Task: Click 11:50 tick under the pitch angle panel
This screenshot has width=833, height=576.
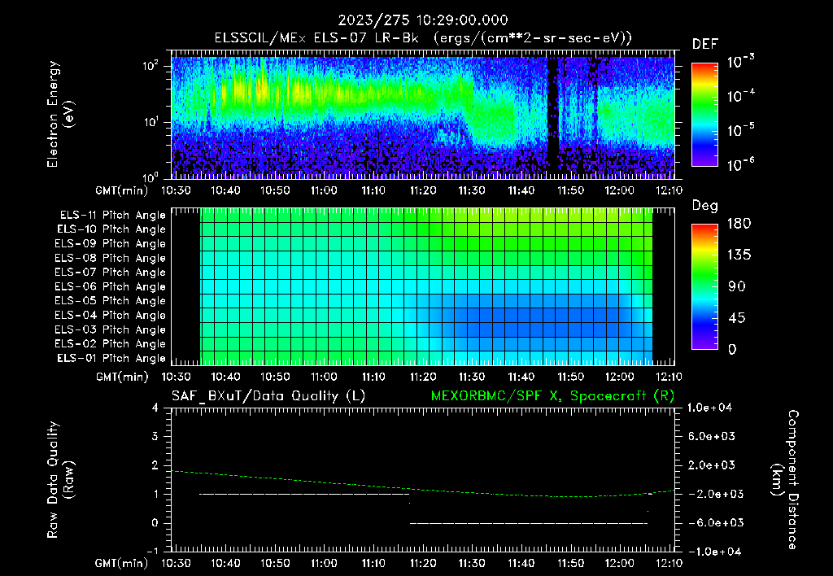Action: pyautogui.click(x=570, y=377)
